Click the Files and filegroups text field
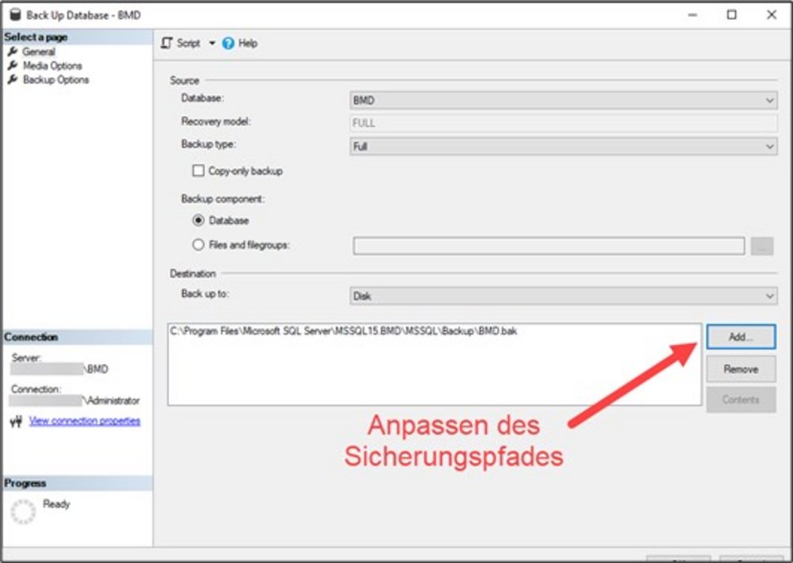The width and height of the screenshot is (793, 563). click(548, 246)
